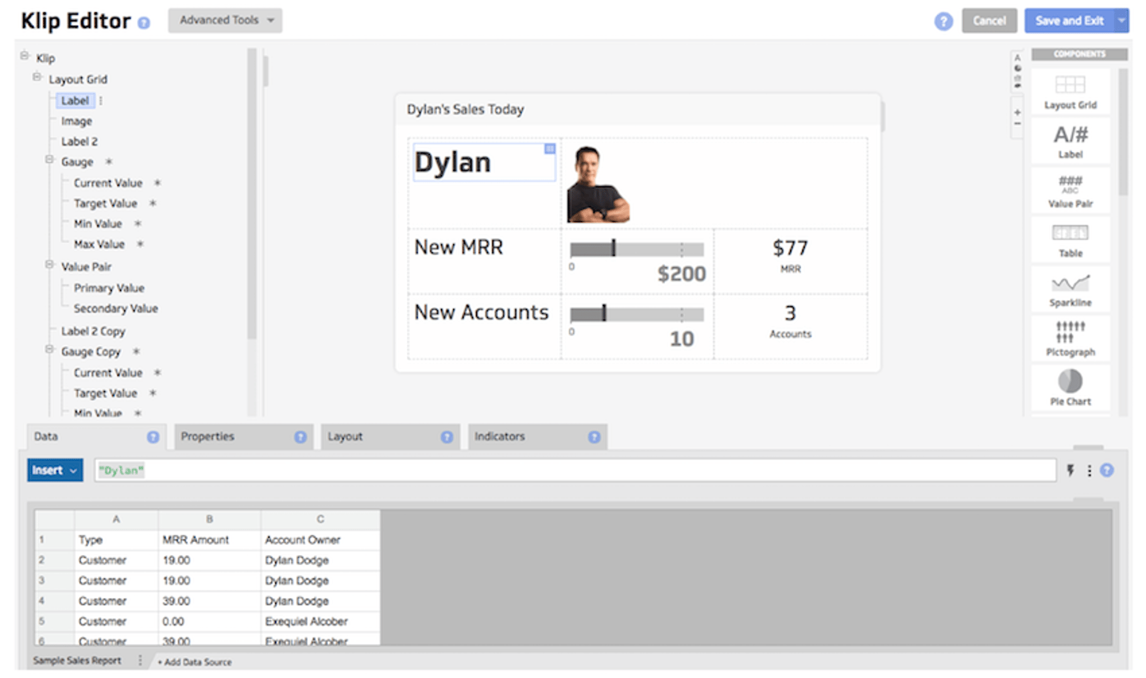Open the Insert dropdown in formula bar
Image resolution: width=1146 pixels, height=678 pixels.
click(54, 470)
